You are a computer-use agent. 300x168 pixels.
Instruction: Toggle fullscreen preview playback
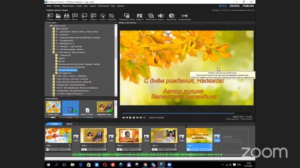click(144, 118)
